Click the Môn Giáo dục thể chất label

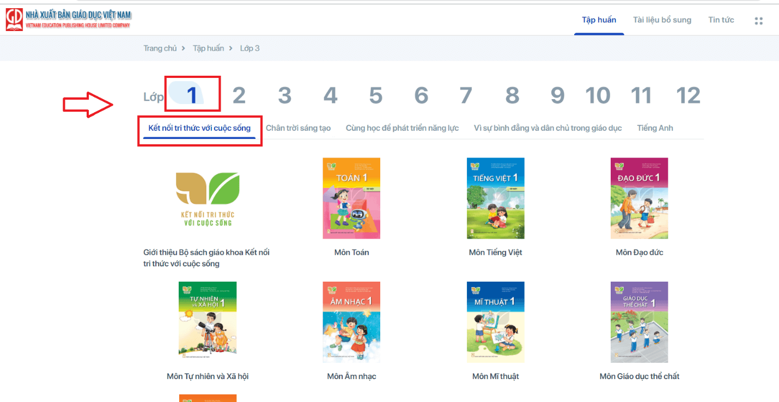coord(640,376)
